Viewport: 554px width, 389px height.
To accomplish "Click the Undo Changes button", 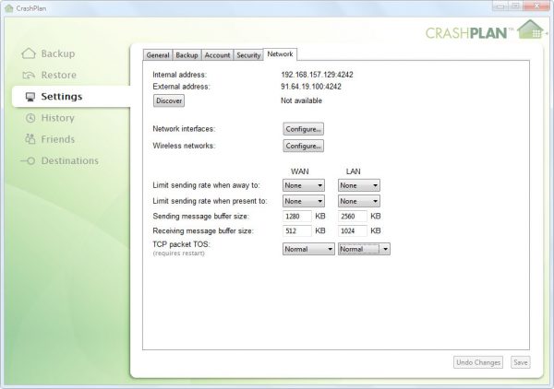I will 478,362.
